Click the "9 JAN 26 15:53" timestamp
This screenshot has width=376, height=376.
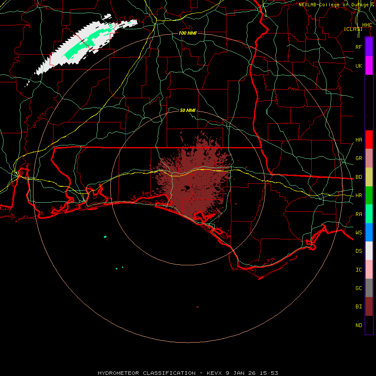(x=252, y=373)
